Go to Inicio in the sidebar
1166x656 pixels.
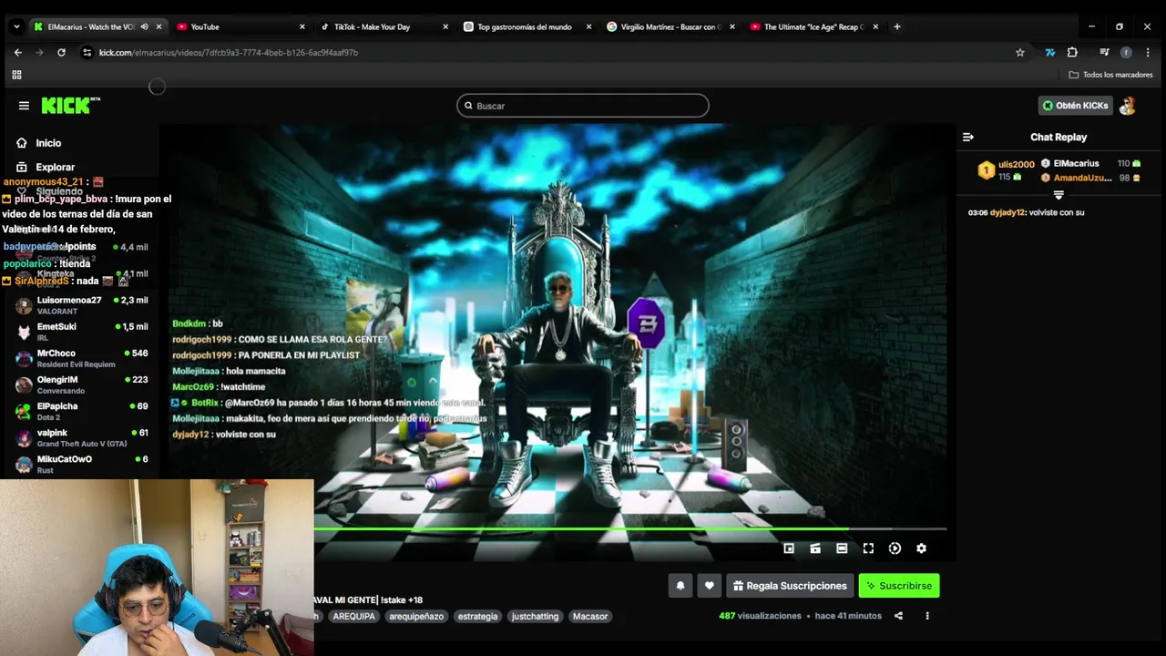point(48,143)
